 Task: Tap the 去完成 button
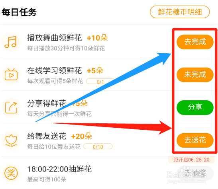pos(195,42)
